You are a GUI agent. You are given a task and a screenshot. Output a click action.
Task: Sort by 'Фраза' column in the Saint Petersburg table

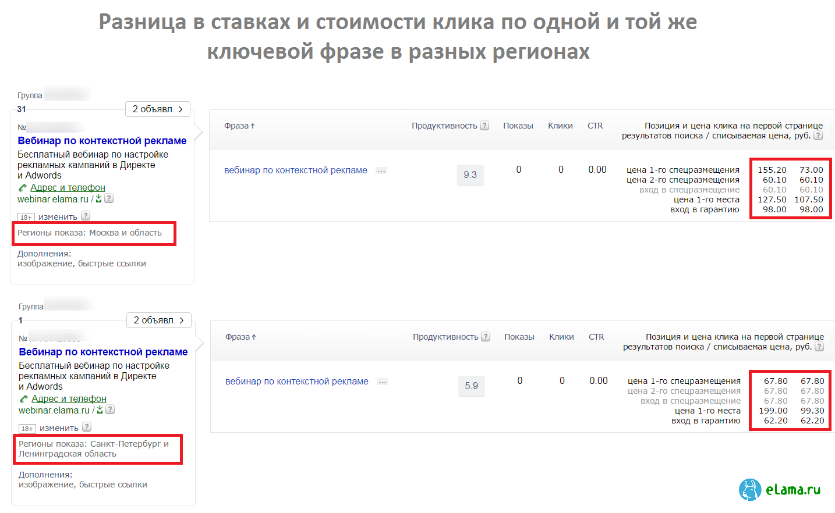(x=240, y=337)
